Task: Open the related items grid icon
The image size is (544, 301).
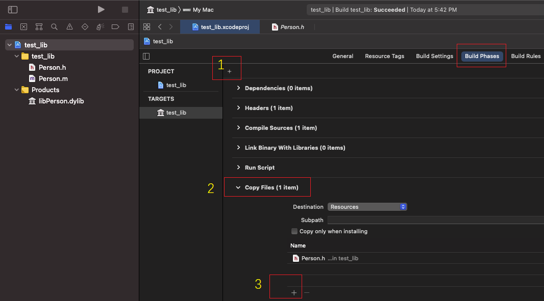Action: 147,26
